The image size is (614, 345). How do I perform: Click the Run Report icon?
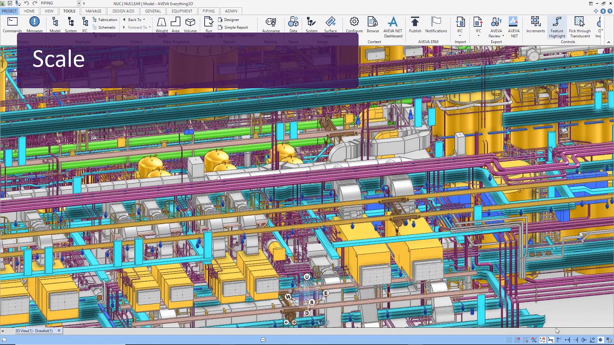[x=209, y=25]
